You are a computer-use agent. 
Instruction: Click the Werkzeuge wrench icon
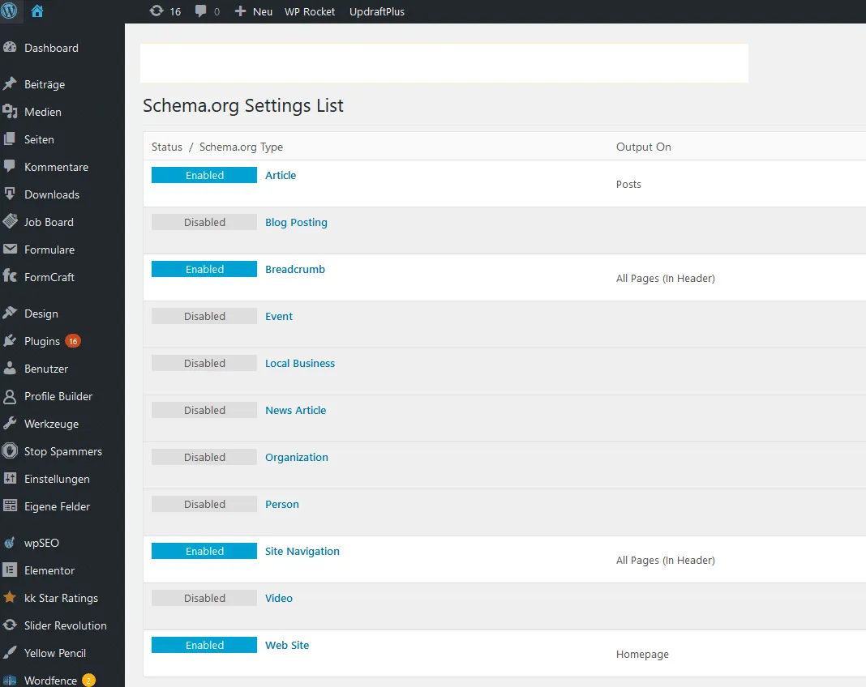click(x=10, y=423)
